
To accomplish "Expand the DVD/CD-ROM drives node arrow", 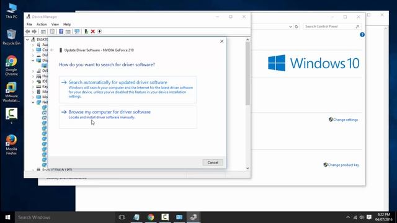I will point(33,71).
